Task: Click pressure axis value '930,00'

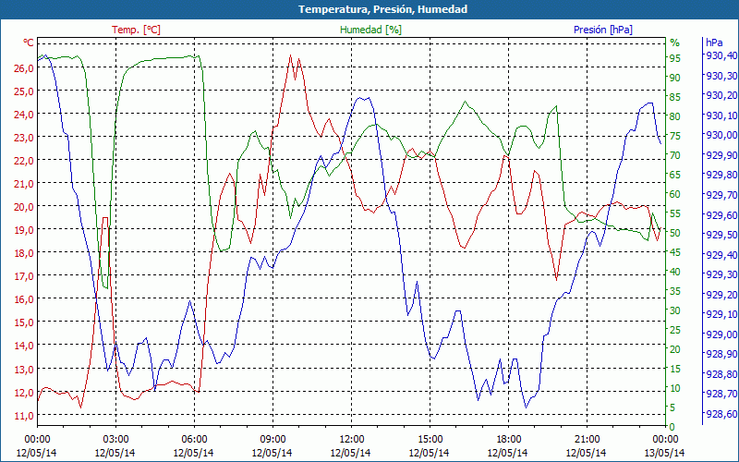Action: click(721, 135)
